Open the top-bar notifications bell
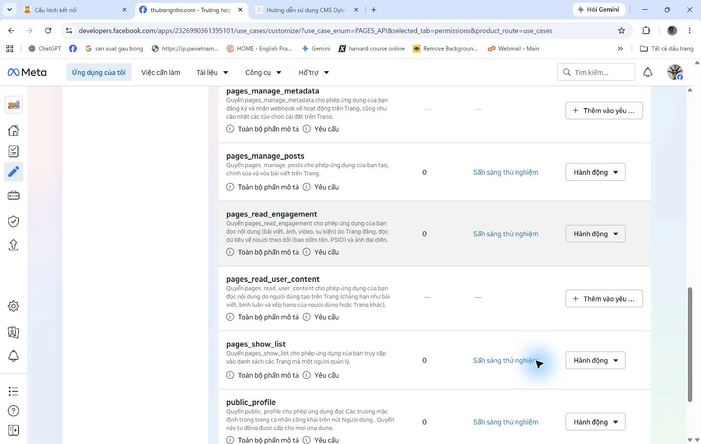701x444 pixels. [648, 73]
